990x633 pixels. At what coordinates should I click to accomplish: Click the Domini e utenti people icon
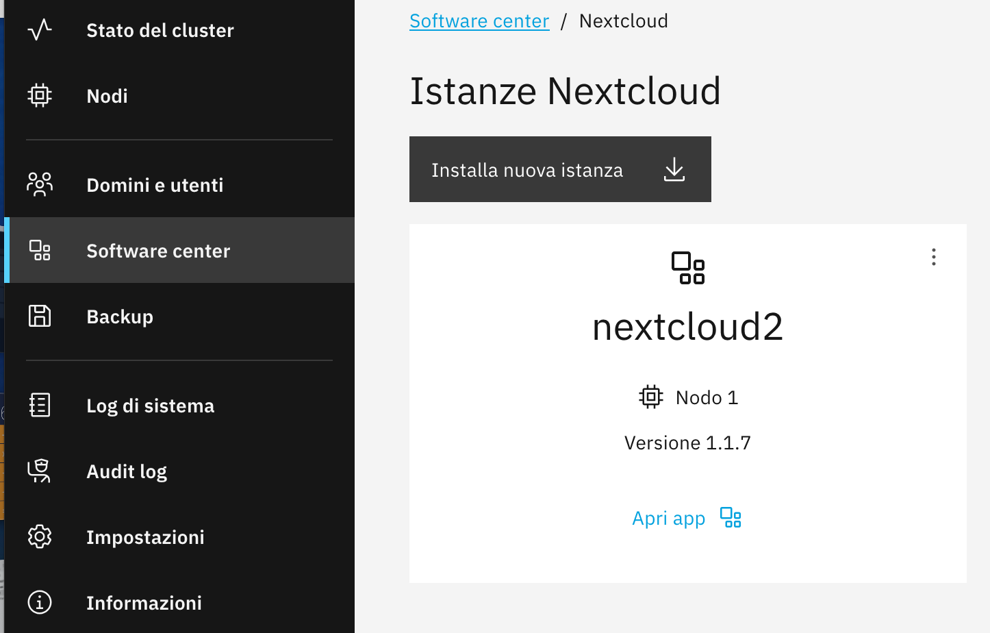(40, 184)
